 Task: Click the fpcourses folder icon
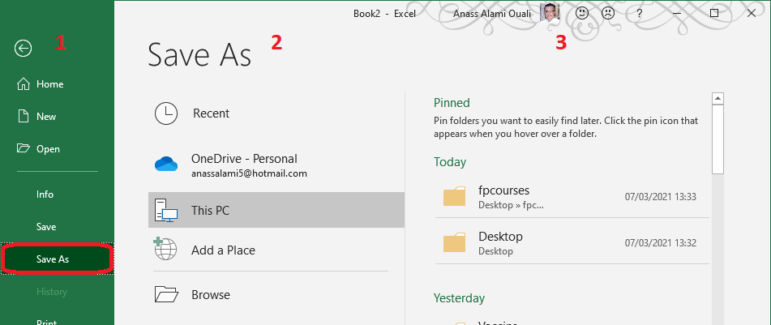pyautogui.click(x=454, y=196)
